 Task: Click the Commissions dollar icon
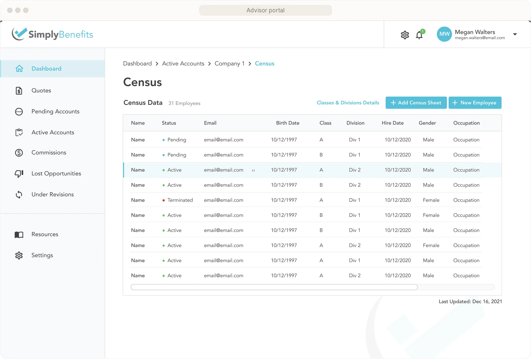(x=19, y=153)
